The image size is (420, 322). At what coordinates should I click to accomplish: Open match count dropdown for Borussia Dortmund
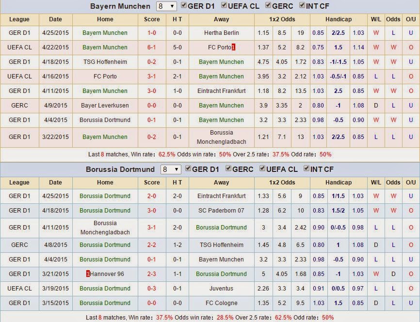click(x=171, y=169)
